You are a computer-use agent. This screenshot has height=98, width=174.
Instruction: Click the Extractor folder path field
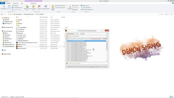pyautogui.click(x=87, y=36)
